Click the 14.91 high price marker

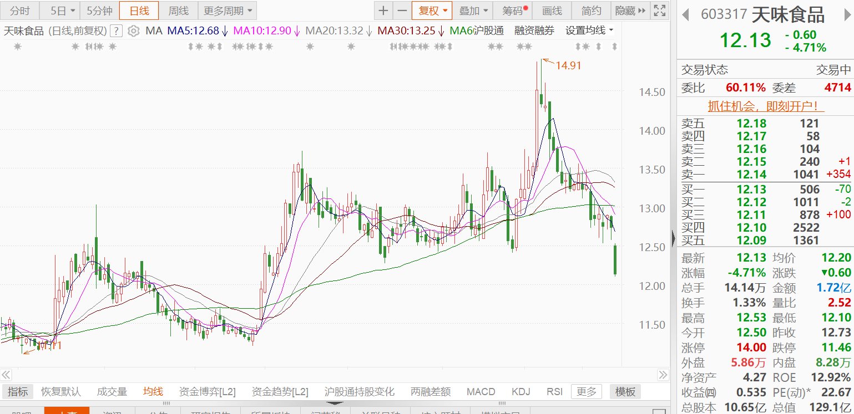(x=568, y=65)
